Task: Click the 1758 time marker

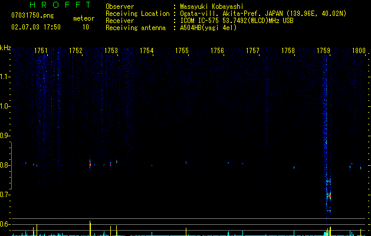Action: [x=288, y=51]
